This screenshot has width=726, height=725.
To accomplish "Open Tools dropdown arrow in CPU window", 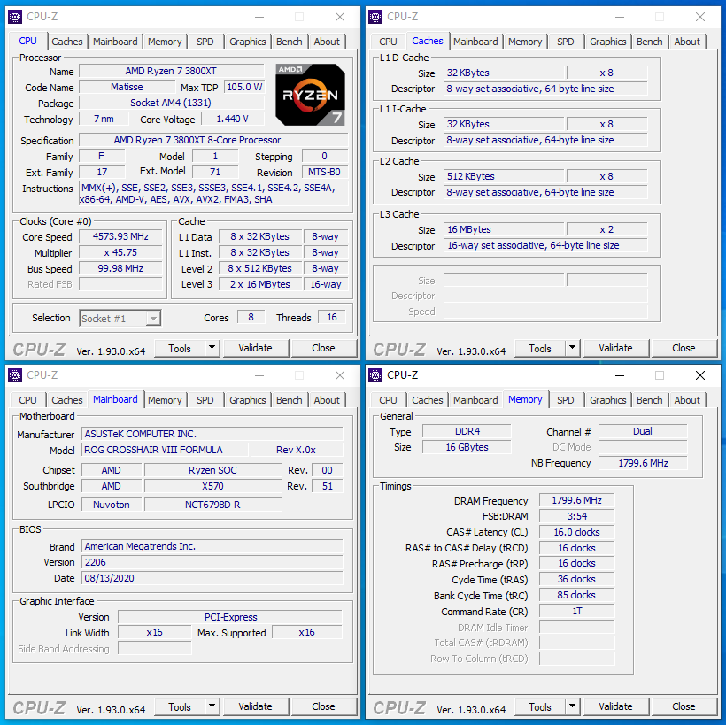I will pos(212,348).
